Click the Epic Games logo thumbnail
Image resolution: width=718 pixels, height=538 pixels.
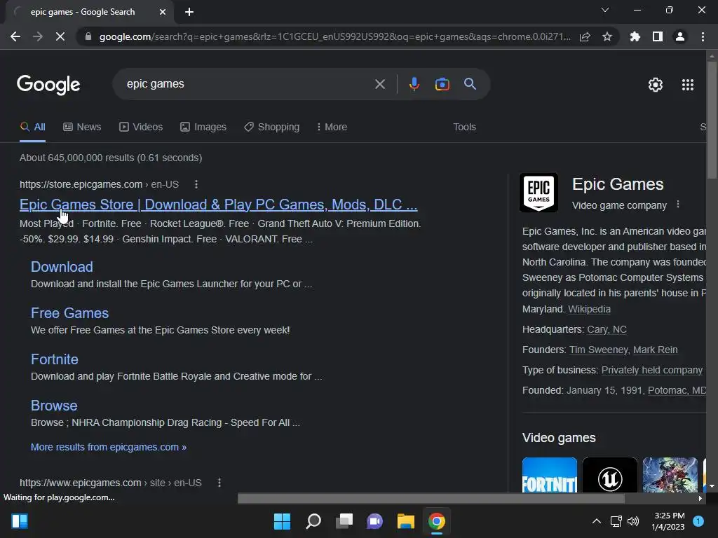pyautogui.click(x=538, y=193)
